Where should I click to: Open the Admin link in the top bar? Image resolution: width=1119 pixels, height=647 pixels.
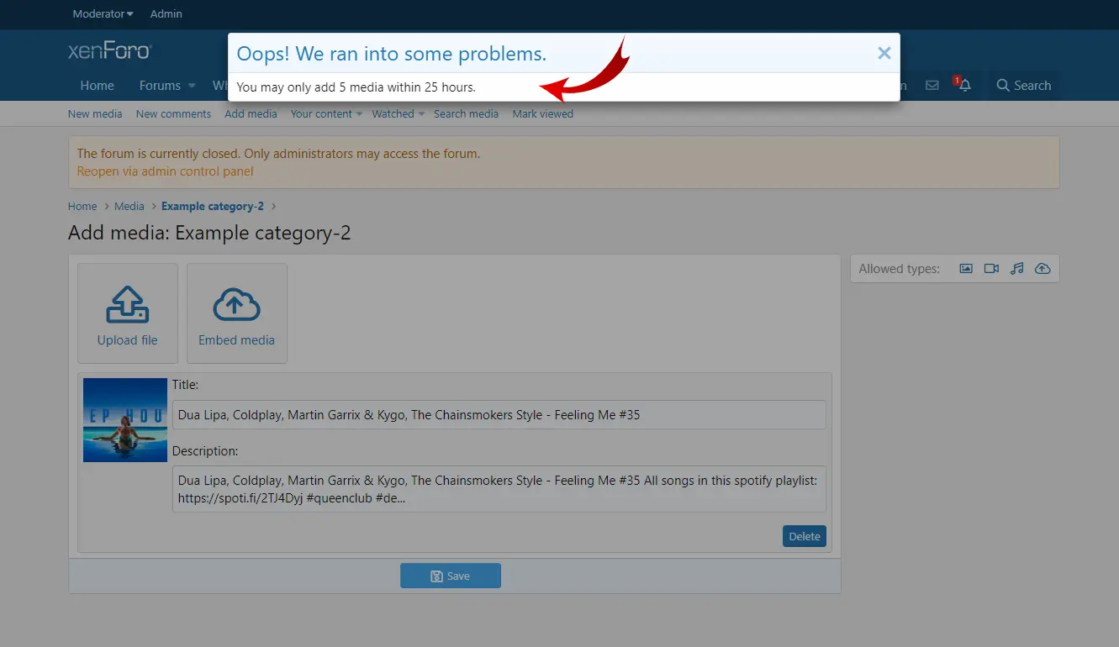pos(166,13)
